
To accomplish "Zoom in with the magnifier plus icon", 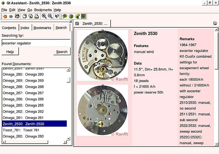I will [44, 16].
